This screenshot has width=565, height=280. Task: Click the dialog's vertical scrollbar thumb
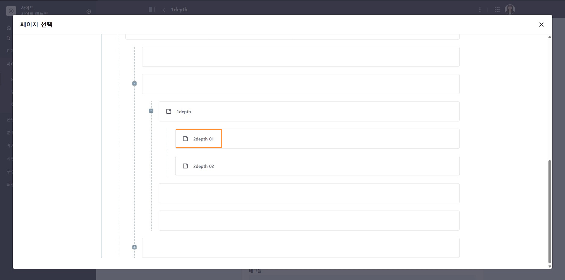(x=549, y=210)
